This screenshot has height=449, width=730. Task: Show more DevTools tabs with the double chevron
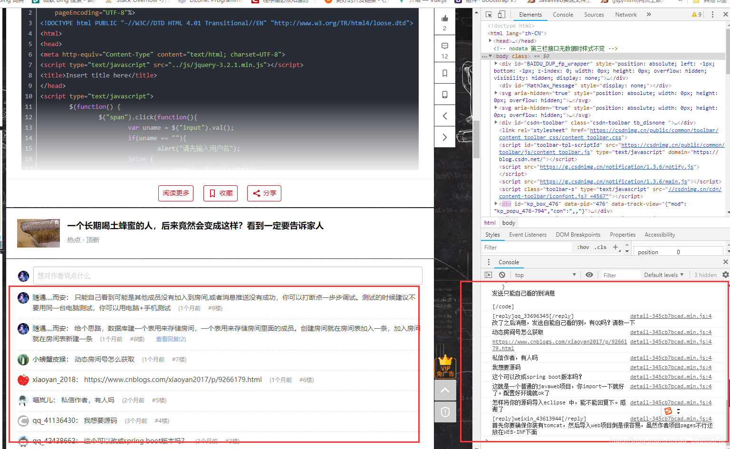click(649, 15)
